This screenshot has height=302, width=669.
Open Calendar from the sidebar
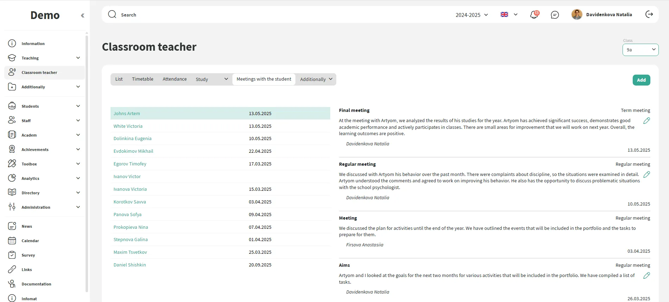[x=30, y=241]
